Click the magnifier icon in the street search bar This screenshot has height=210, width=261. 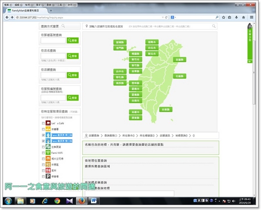(x=214, y=26)
